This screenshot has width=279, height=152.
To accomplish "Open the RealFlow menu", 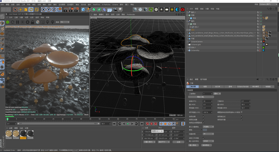I will tap(97, 5).
